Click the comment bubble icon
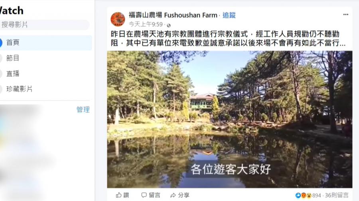 click(144, 195)
